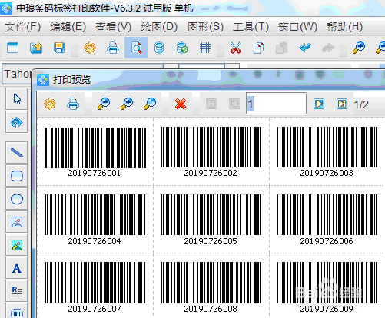Go to previous page in print preview
385x318 pixels.
coord(234,104)
